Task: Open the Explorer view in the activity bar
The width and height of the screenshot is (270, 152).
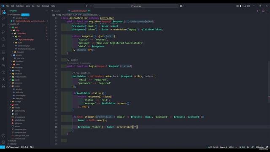Action: point(3,12)
